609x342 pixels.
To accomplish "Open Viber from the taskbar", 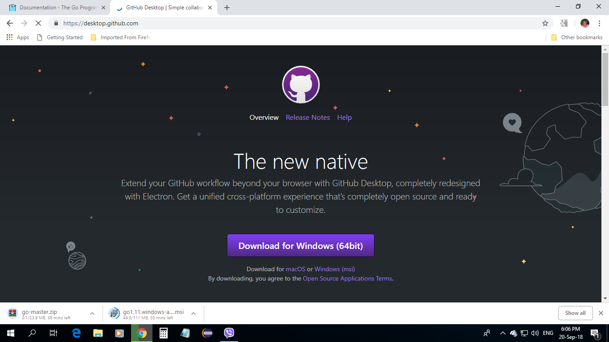I will [x=229, y=333].
